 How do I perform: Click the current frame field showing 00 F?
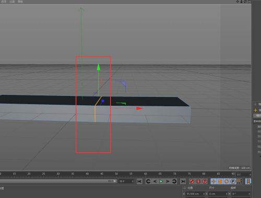(x=126, y=181)
